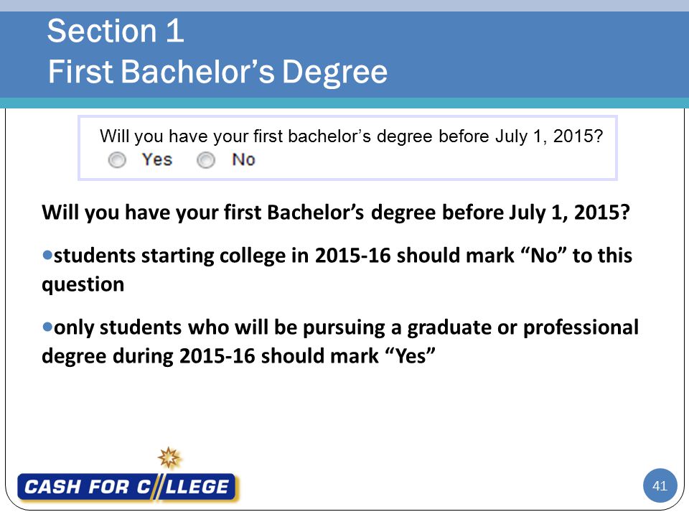This screenshot has width=689, height=517.
Task: Click the No label next to radio
Action: click(x=243, y=159)
